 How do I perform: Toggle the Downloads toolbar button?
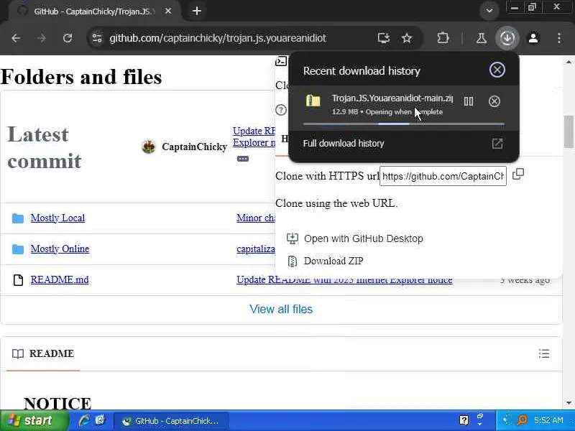pyautogui.click(x=507, y=38)
